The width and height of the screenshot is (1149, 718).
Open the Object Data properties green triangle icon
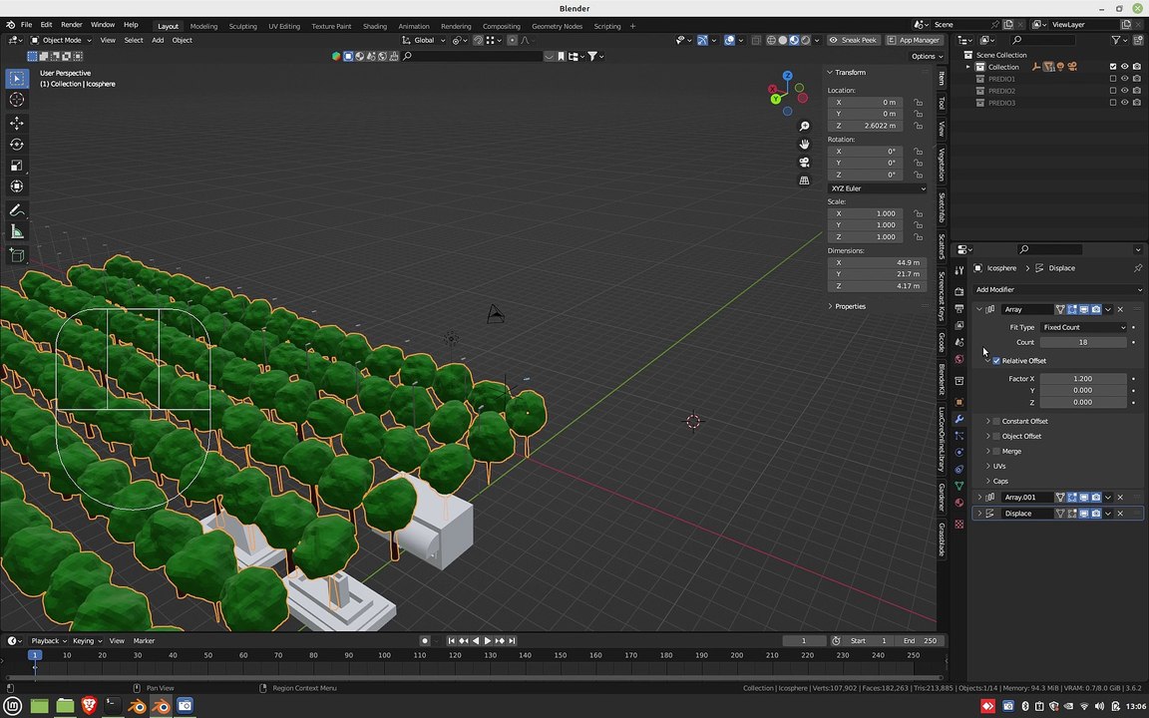tap(959, 486)
